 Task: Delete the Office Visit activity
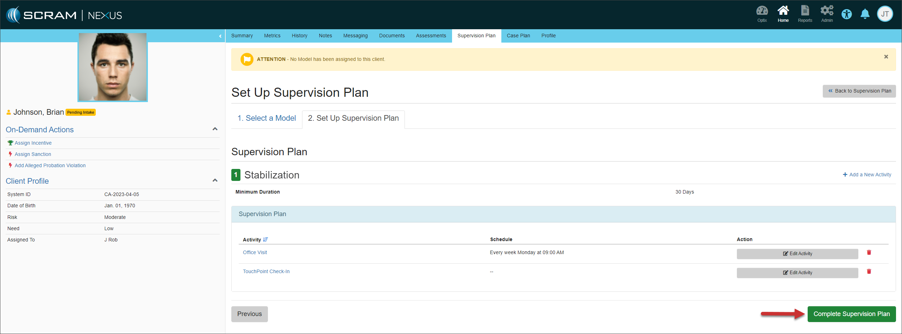tap(869, 252)
